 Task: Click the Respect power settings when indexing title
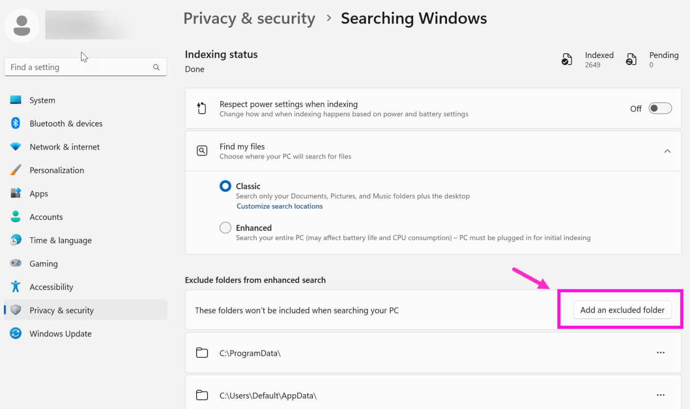[288, 104]
